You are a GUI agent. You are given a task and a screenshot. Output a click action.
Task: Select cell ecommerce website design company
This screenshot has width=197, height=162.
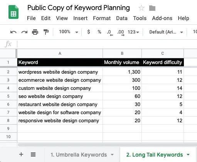(x=60, y=80)
